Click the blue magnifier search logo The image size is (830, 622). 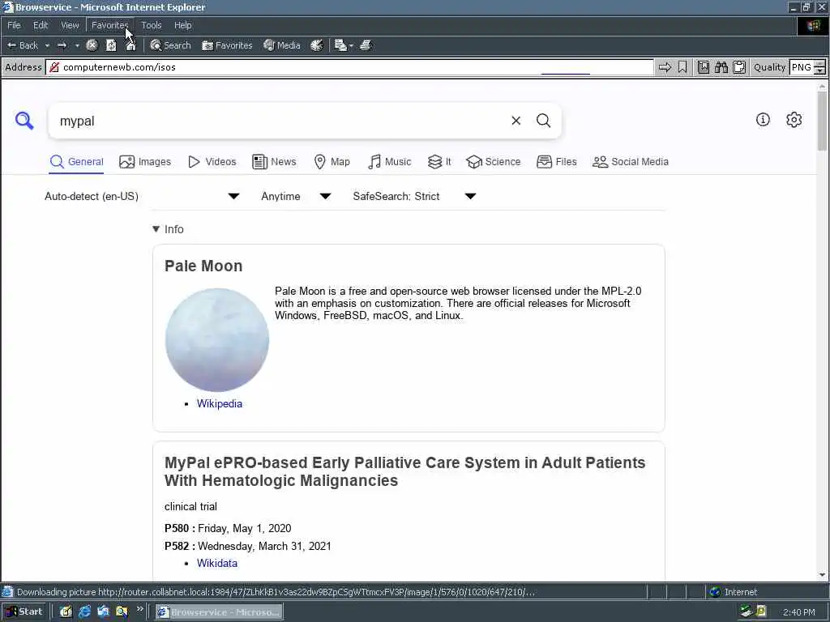24,121
